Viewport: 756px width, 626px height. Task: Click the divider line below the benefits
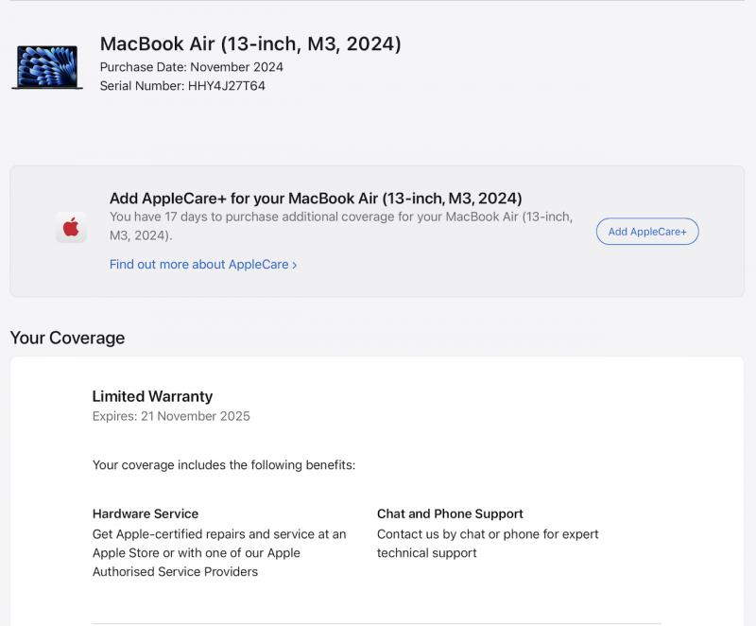[376, 623]
